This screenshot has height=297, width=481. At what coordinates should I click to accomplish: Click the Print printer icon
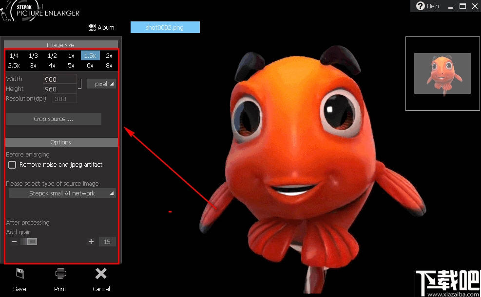(x=60, y=274)
